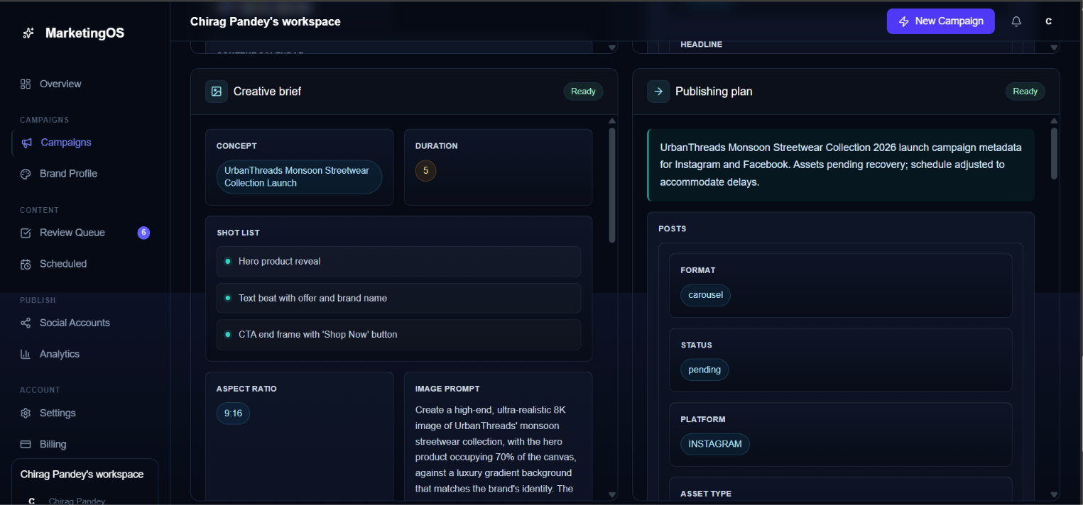Click the ASSET TYPE label
The width and height of the screenshot is (1083, 505).
[706, 494]
